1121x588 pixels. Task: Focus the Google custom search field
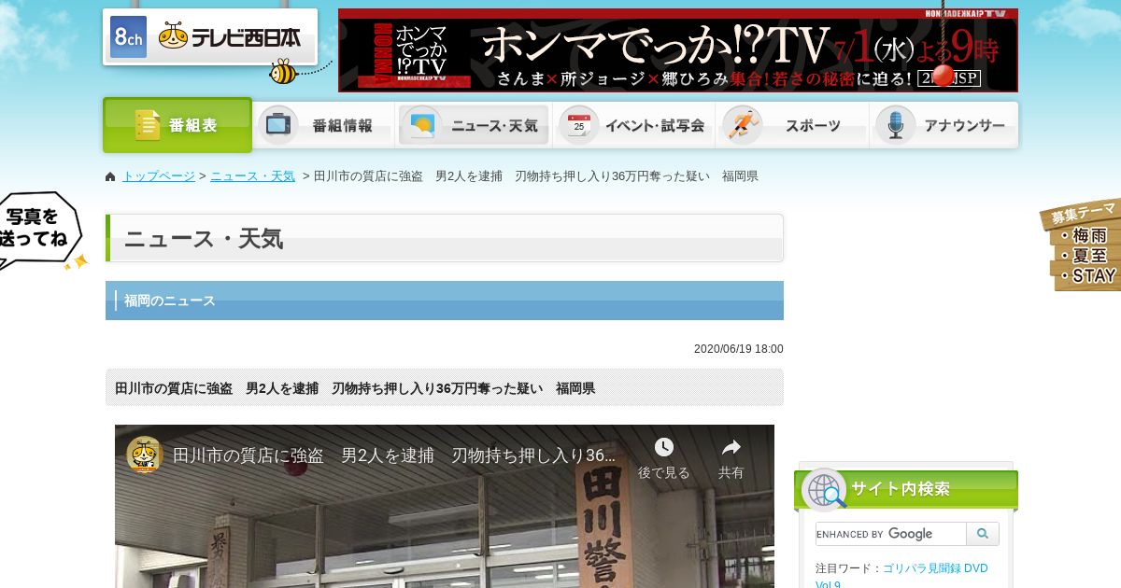tap(890, 534)
